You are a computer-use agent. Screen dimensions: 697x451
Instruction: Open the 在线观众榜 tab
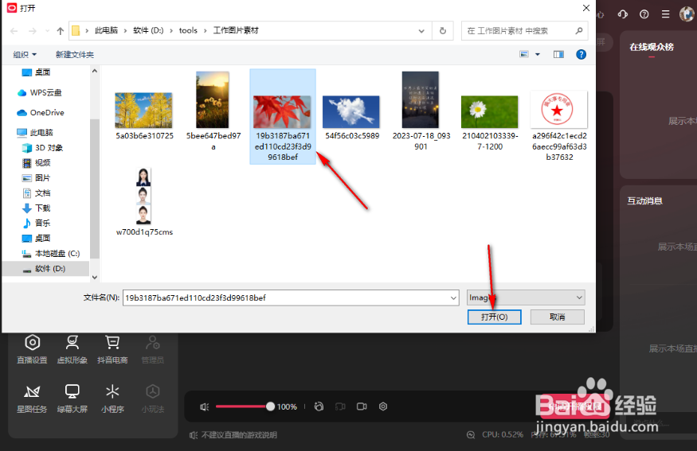(x=652, y=47)
